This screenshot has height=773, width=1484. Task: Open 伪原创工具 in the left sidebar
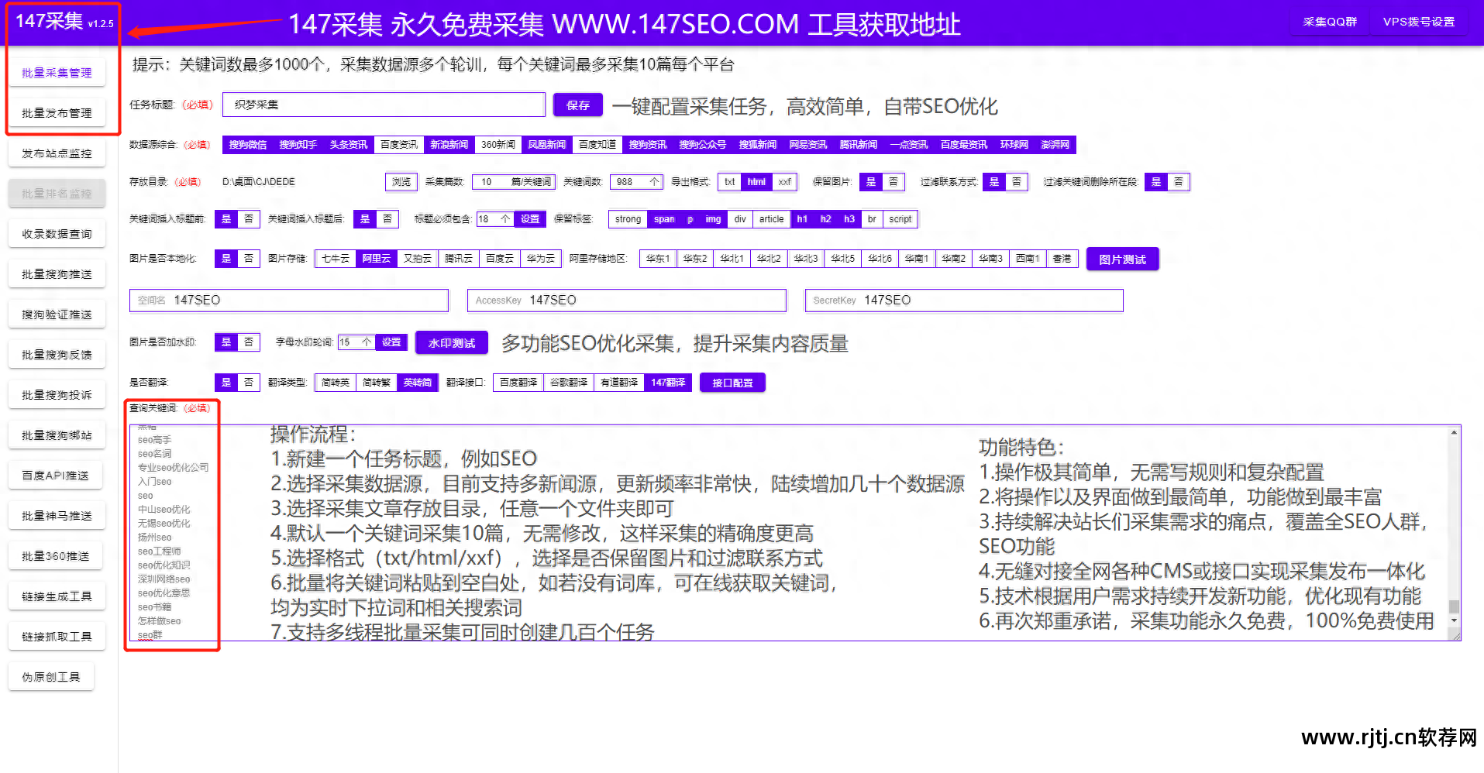[x=51, y=675]
